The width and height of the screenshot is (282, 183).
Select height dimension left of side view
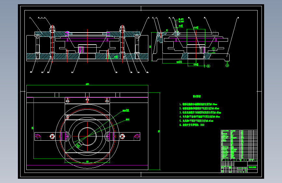(x=150, y=47)
